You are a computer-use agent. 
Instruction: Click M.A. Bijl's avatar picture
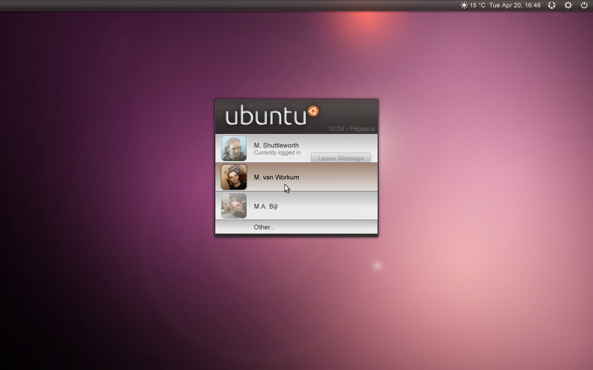pyautogui.click(x=234, y=206)
